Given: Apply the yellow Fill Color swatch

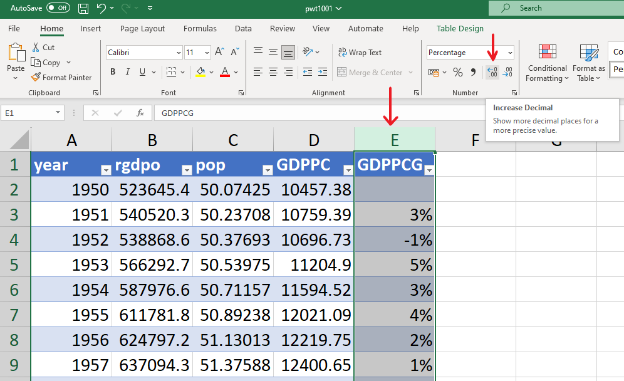Looking at the screenshot, I should click(x=200, y=72).
